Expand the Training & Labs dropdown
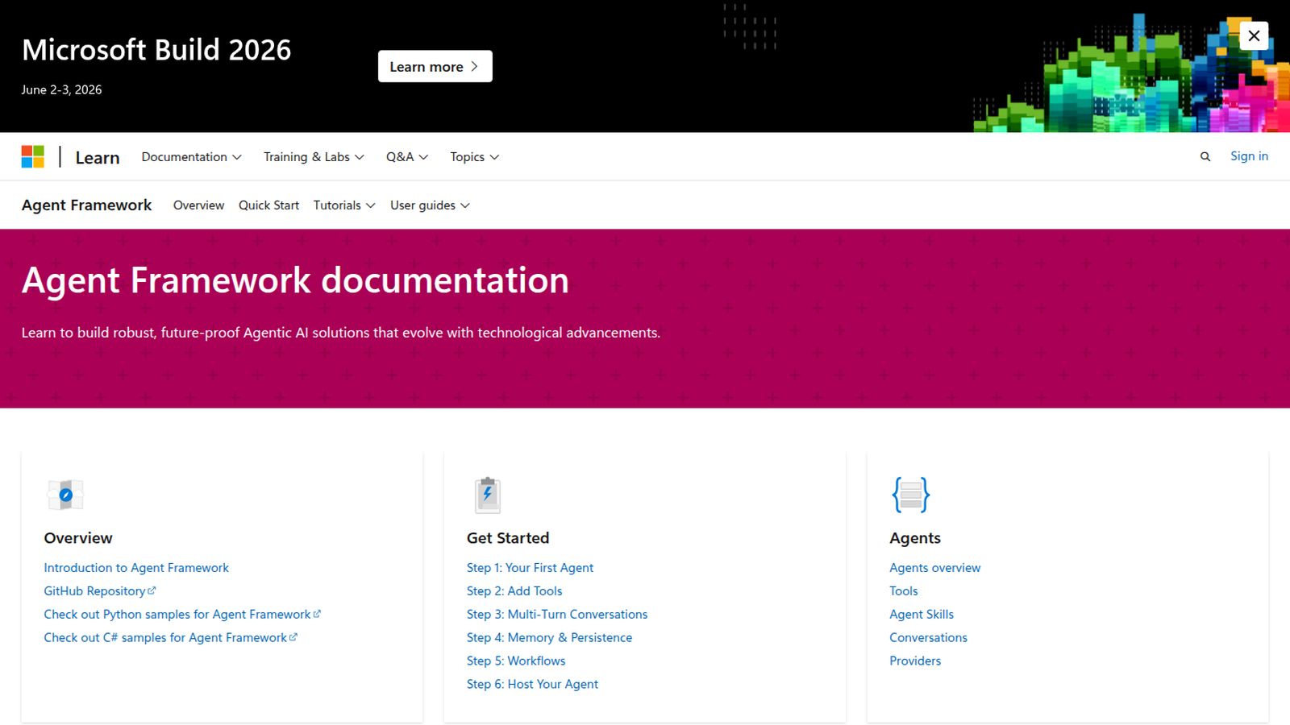Image resolution: width=1290 pixels, height=725 pixels. coord(314,157)
